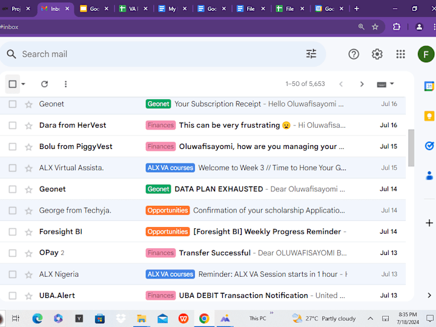This screenshot has width=436, height=327.
Task: Show side panel via bottom chevron
Action: coord(429,295)
